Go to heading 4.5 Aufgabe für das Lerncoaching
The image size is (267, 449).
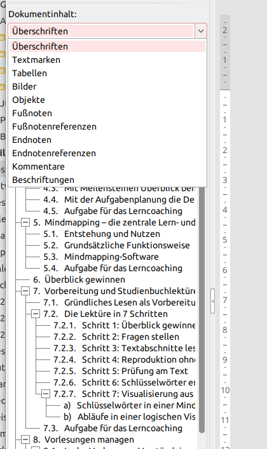point(113,211)
